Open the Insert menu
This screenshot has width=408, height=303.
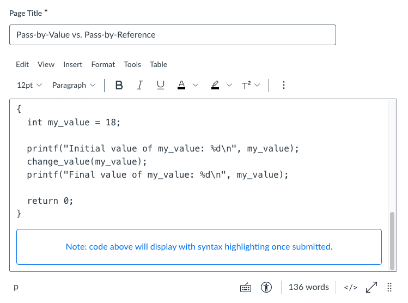point(73,64)
